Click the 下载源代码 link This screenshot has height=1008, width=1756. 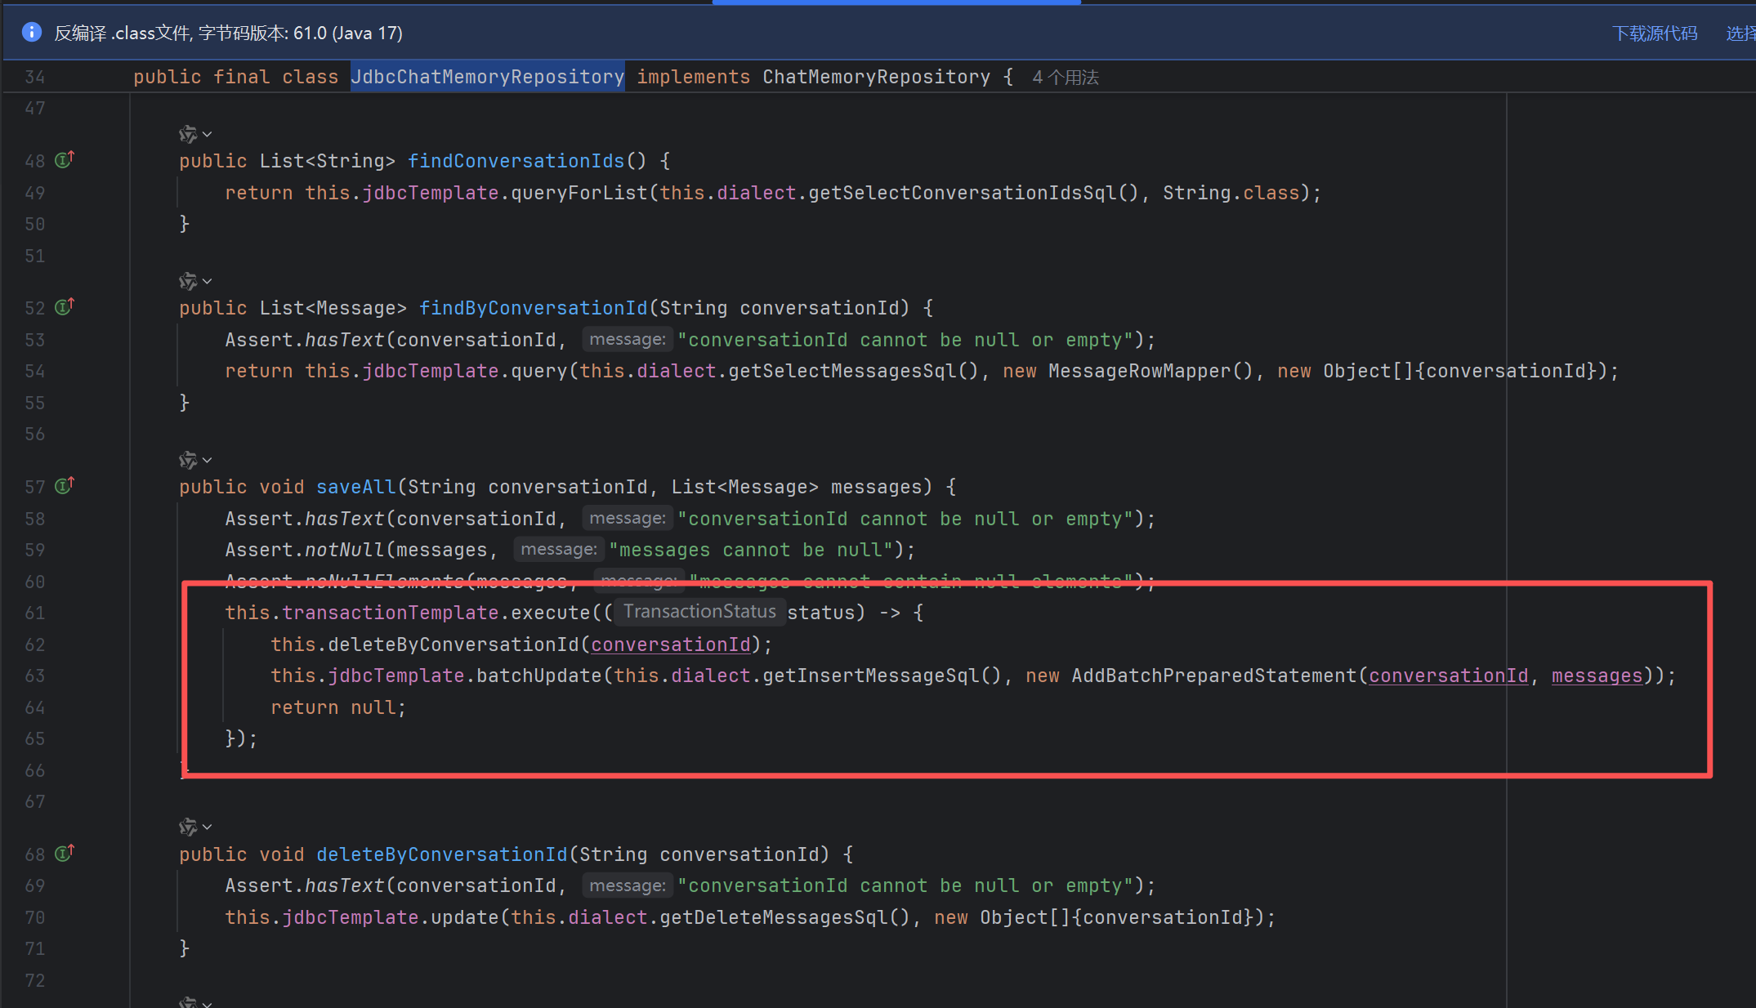[1654, 33]
